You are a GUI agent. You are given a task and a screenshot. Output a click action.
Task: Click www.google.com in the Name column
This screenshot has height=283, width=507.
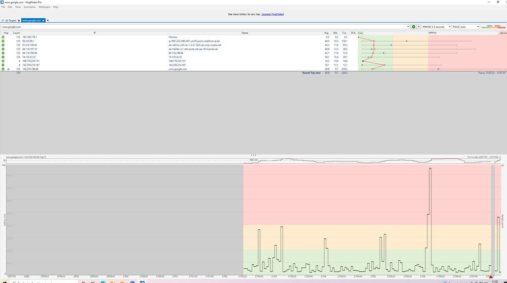[178, 69]
